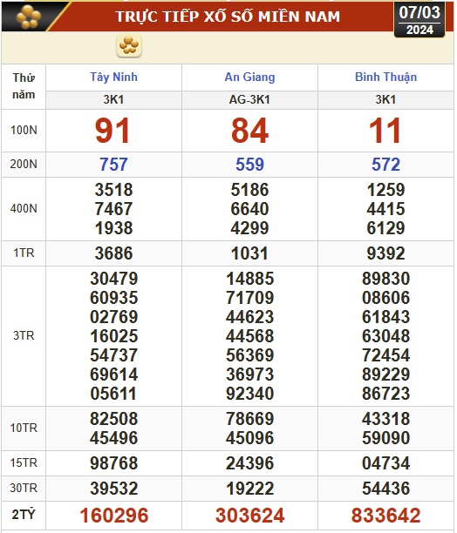Select 1TR number 3686
This screenshot has width=457, height=533.
pos(113,253)
